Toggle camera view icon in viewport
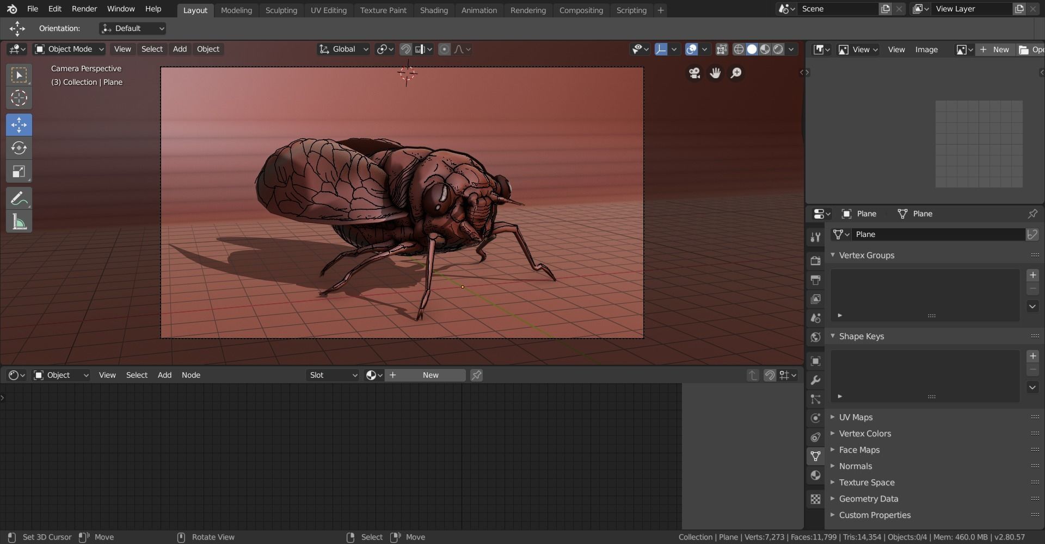The image size is (1045, 544). coord(694,73)
